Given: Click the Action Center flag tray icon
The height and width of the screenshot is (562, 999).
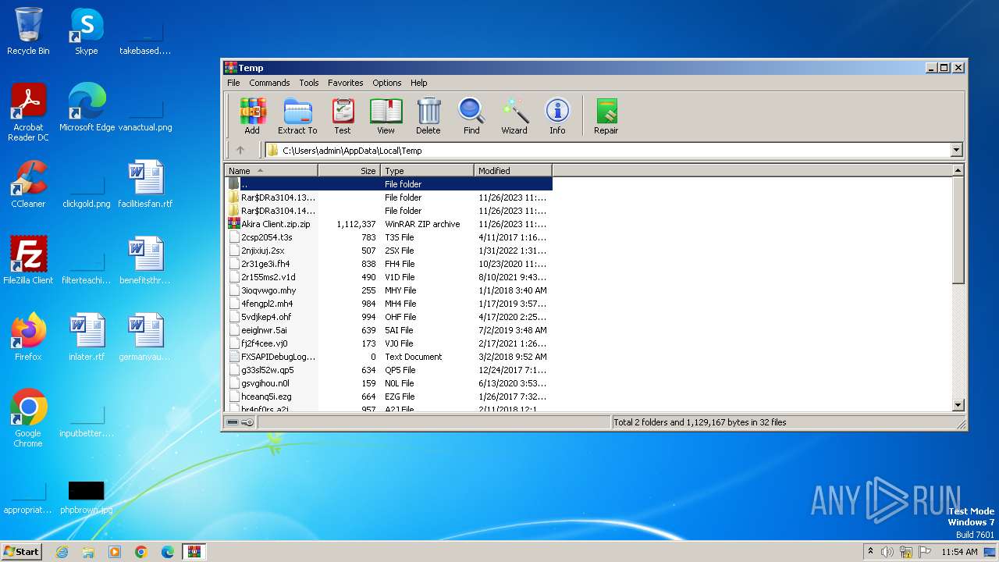Looking at the screenshot, I should pos(925,552).
